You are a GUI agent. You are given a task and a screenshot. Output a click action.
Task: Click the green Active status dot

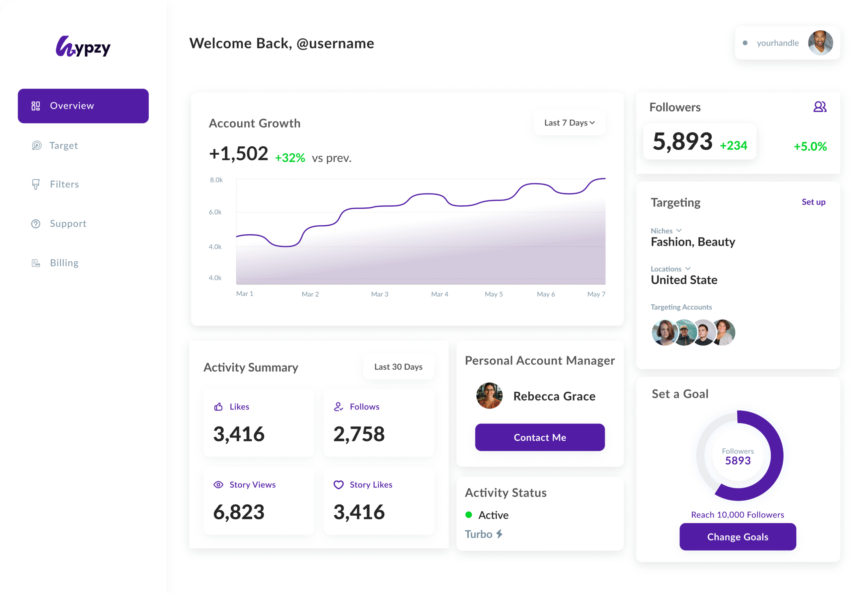click(469, 515)
